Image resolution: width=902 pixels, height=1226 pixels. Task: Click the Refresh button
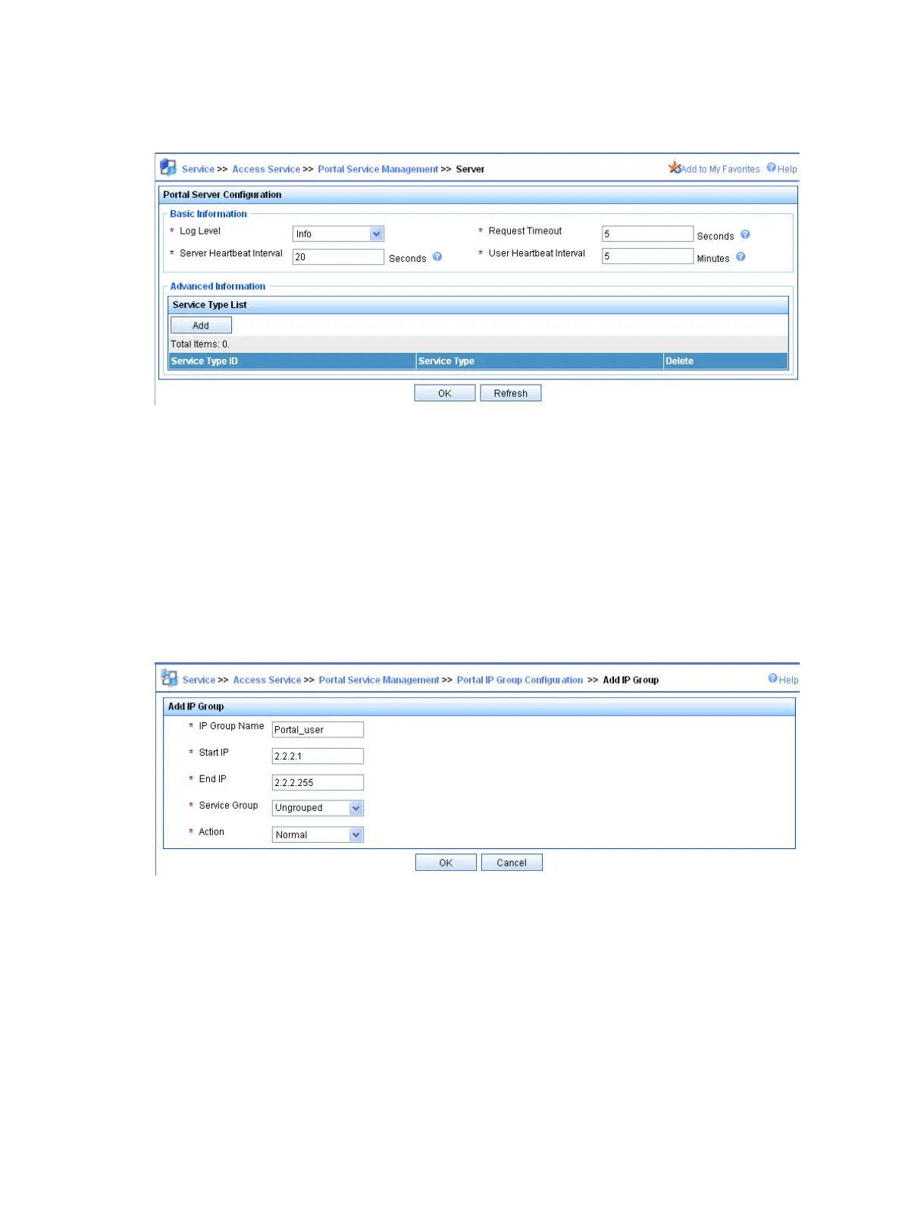point(511,393)
